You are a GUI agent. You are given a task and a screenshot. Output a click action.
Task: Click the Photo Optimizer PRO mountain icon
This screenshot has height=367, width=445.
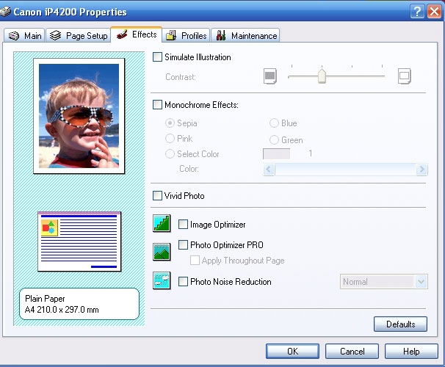coord(162,252)
